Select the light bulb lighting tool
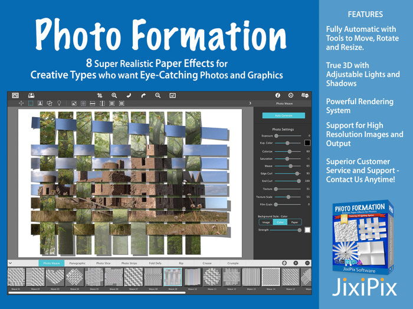413x309 pixels. (59, 103)
